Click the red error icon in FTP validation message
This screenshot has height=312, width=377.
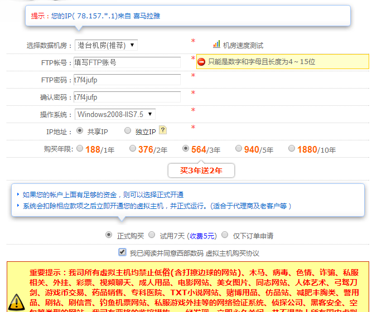point(201,62)
